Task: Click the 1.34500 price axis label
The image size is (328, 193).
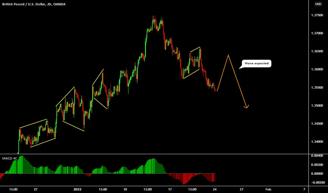Action: [x=317, y=124]
